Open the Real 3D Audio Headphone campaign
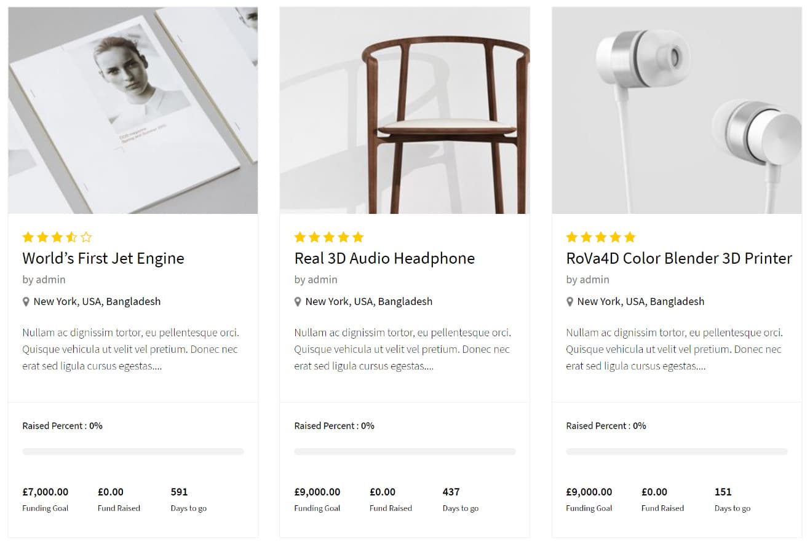810x552 pixels. coord(384,258)
